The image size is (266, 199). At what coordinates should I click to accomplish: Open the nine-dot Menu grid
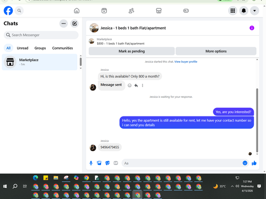[x=232, y=11]
